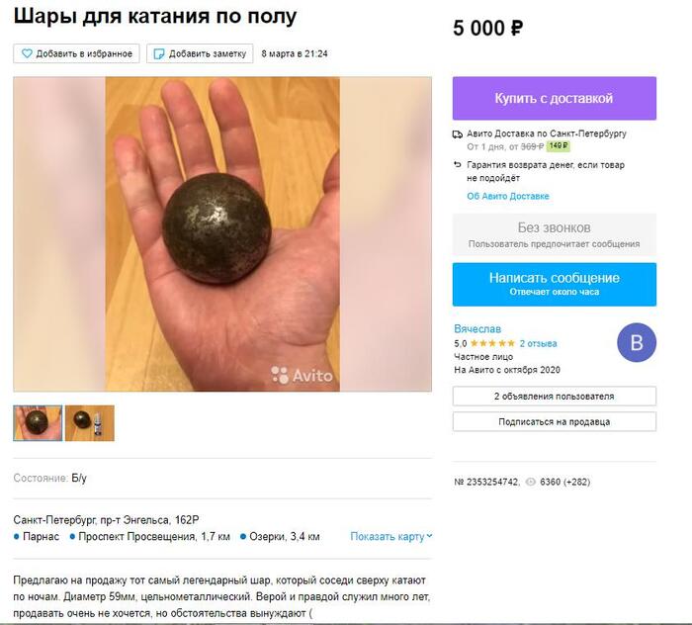Image resolution: width=692 pixels, height=625 pixels.
Task: Click the money-back return arrow icon
Action: [457, 164]
